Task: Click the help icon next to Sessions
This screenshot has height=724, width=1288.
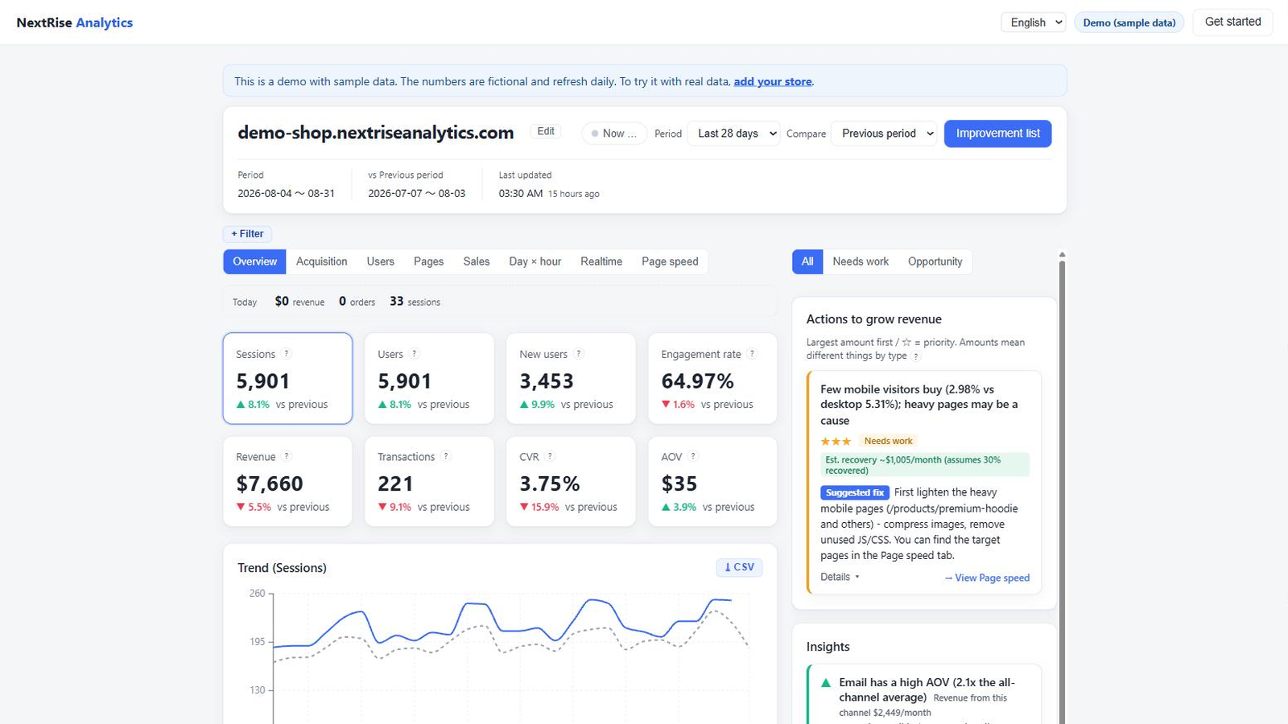Action: (286, 354)
